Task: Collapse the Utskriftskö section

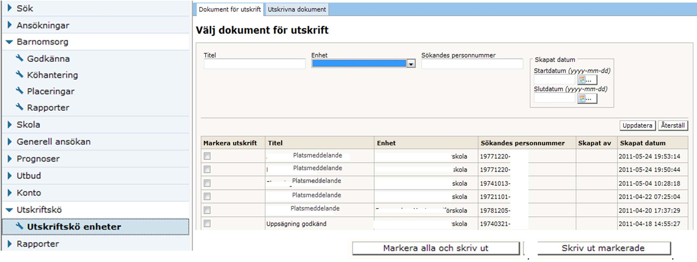Action: pyautogui.click(x=9, y=210)
